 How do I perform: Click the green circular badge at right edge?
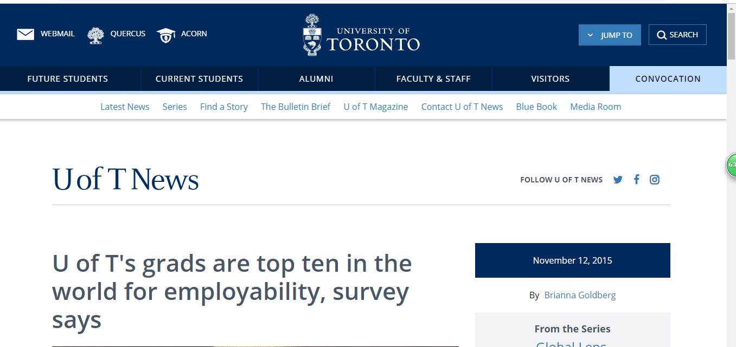point(731,165)
